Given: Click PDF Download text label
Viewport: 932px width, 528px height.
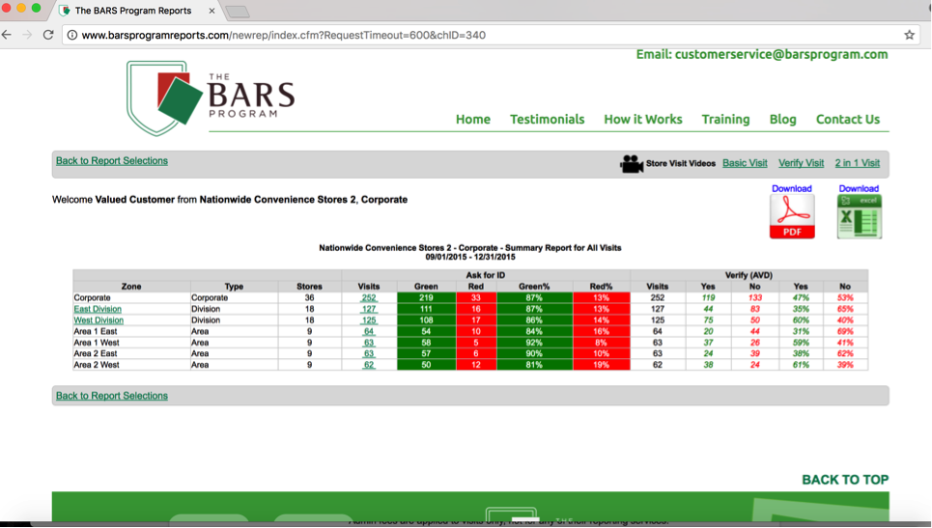Looking at the screenshot, I should (792, 188).
